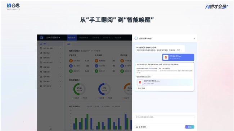Switch to the 系统管理 top tab

(x=96, y=38)
